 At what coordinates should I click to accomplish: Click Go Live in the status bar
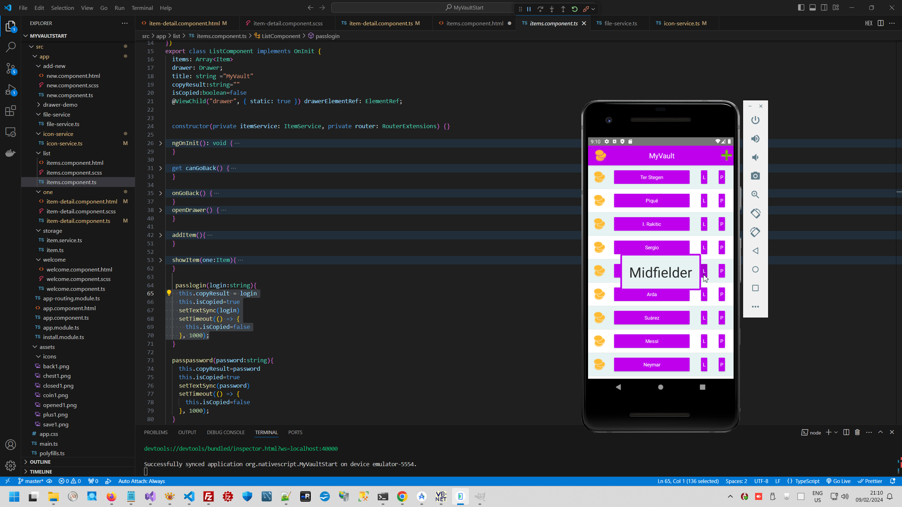(x=839, y=481)
